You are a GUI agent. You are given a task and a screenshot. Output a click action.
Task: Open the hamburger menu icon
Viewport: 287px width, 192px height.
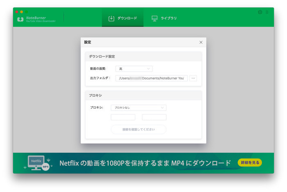[x=267, y=12]
